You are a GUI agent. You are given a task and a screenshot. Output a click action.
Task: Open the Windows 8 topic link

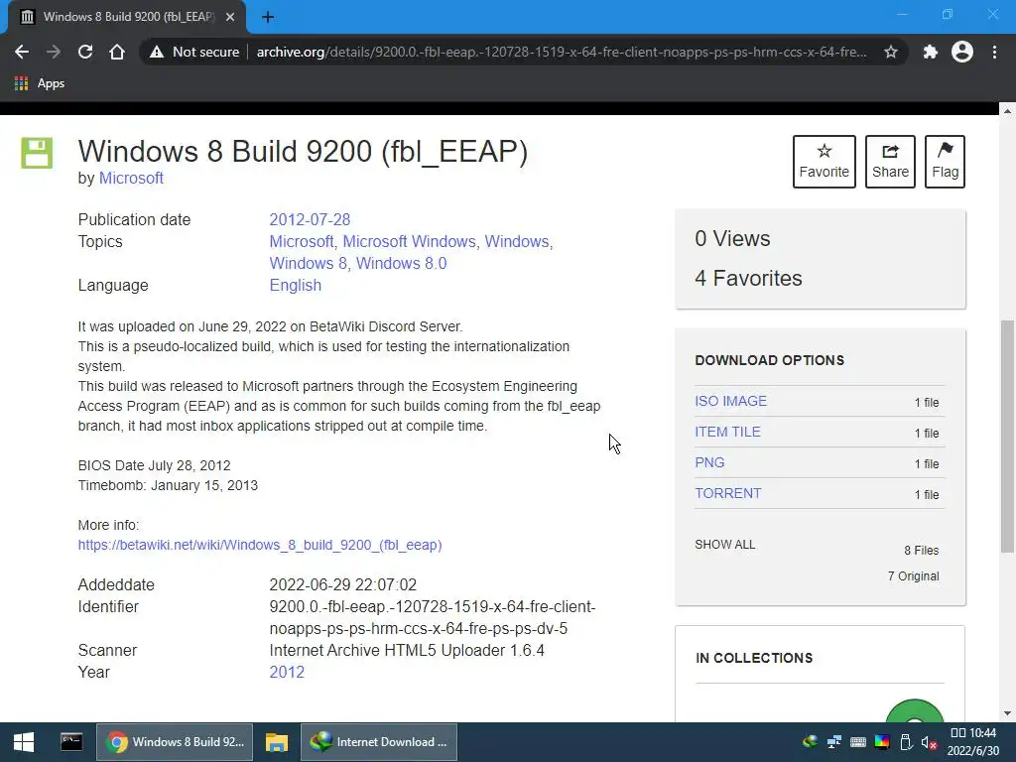(308, 264)
